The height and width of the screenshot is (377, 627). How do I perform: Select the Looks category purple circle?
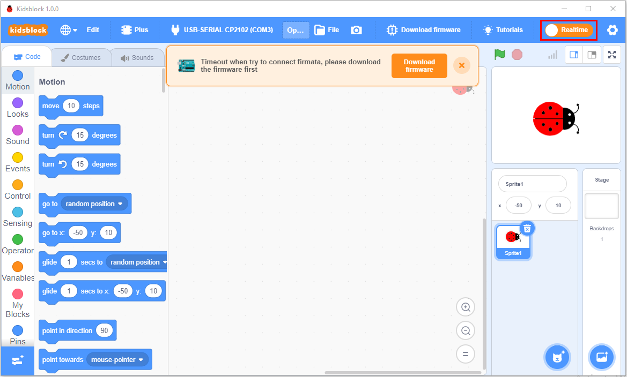(x=18, y=103)
